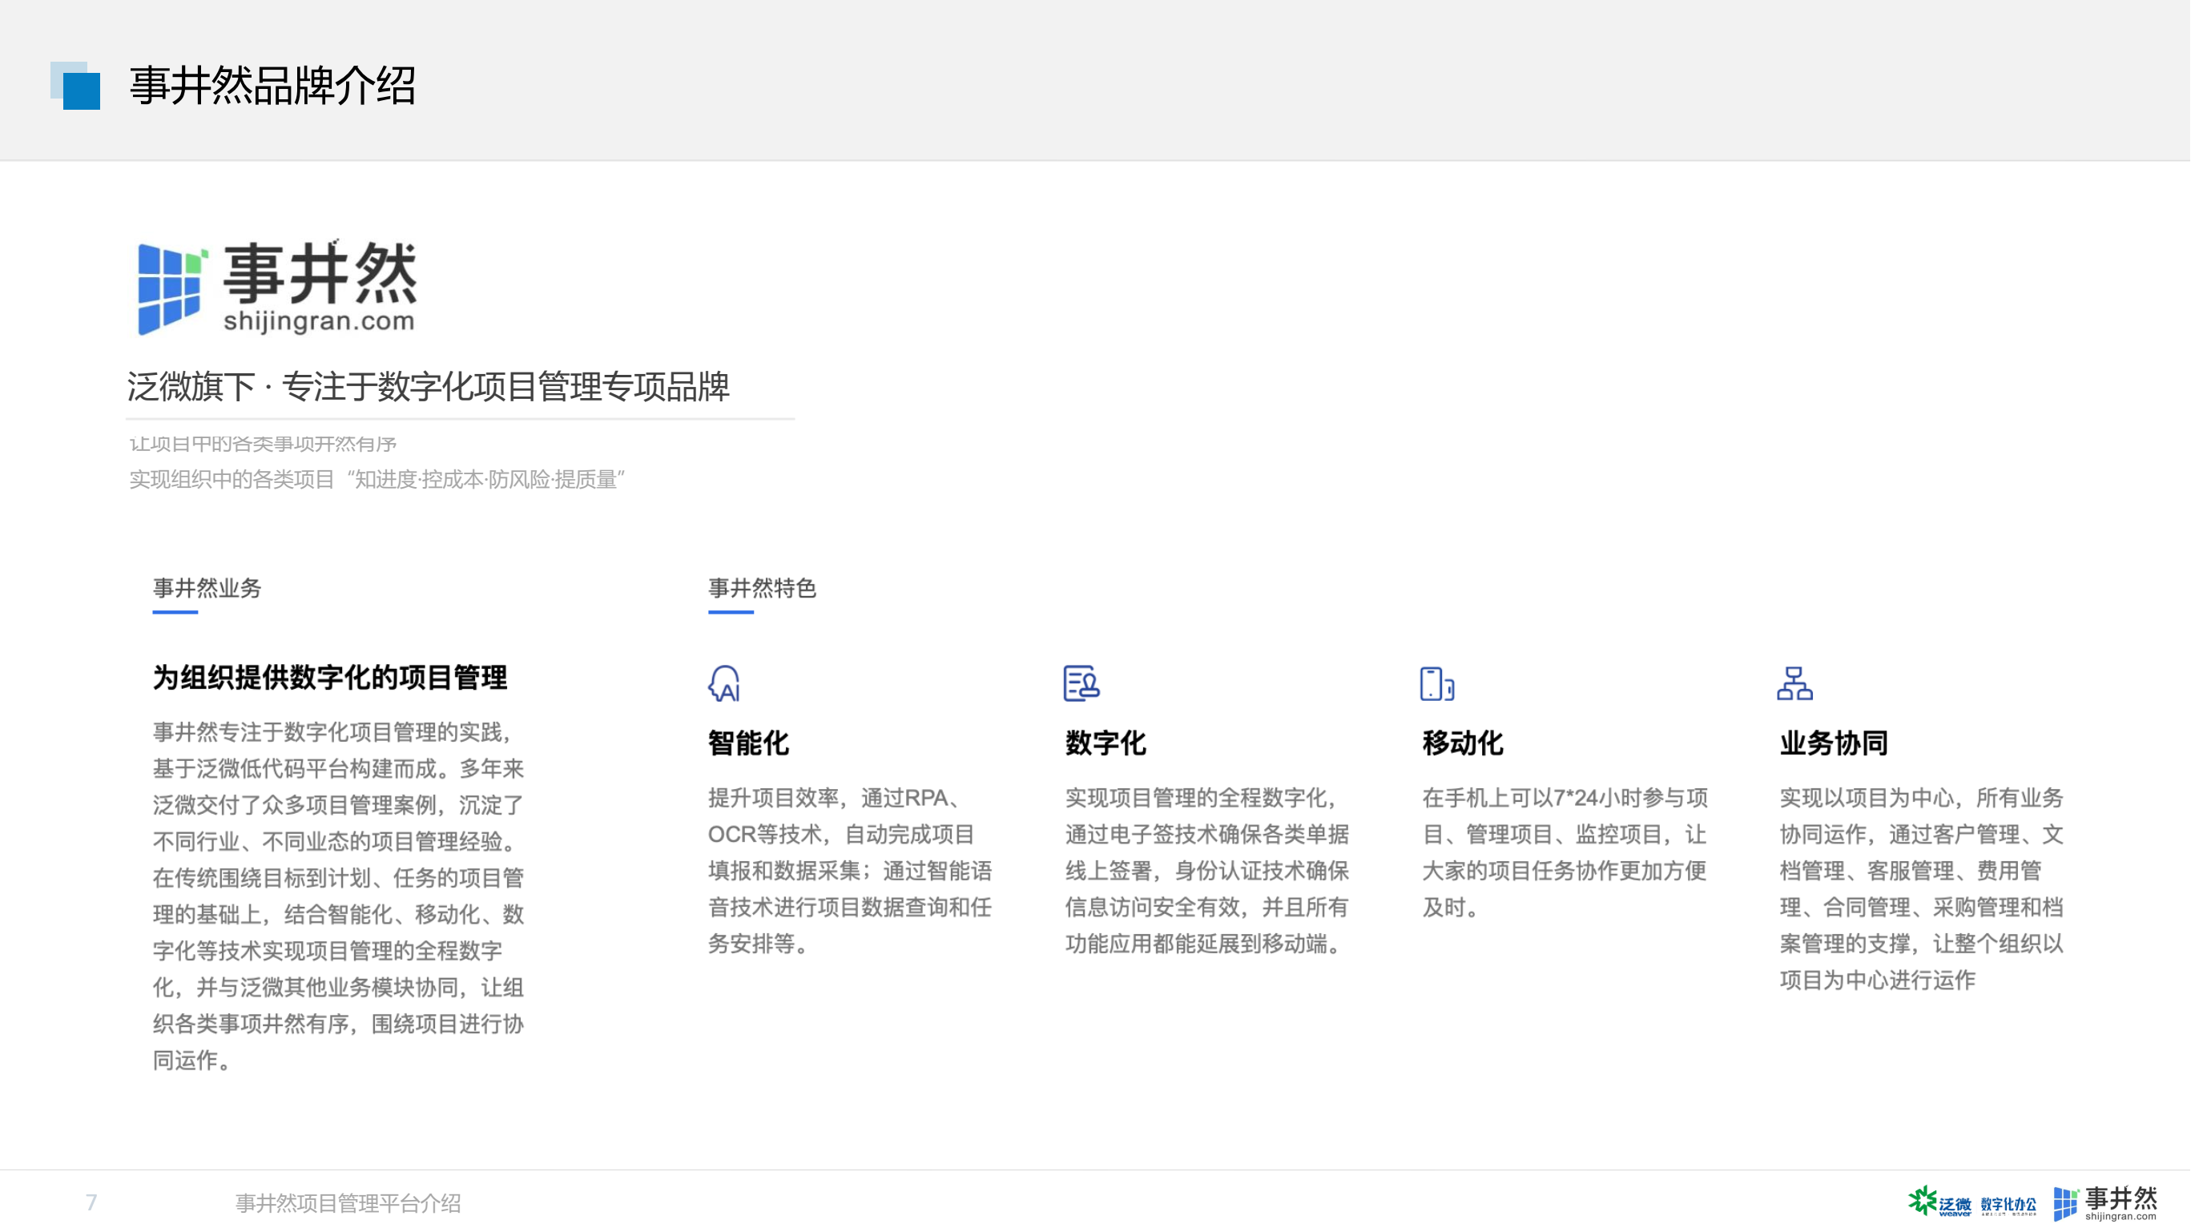
Task: Click the mobile phone icon above 移动化
Action: pyautogui.click(x=1436, y=683)
